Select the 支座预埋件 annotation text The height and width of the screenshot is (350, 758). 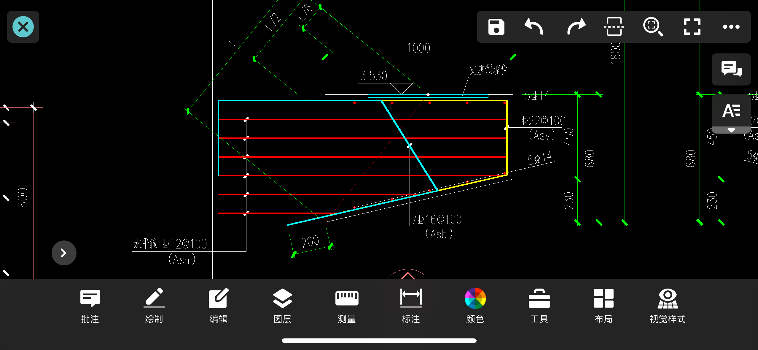(x=489, y=70)
